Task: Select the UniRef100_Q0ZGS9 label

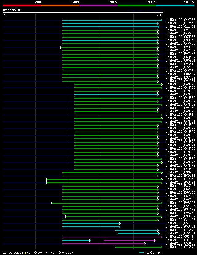Action: pyautogui.click(x=180, y=51)
